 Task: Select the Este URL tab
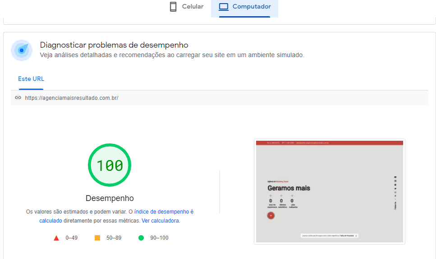tap(31, 79)
